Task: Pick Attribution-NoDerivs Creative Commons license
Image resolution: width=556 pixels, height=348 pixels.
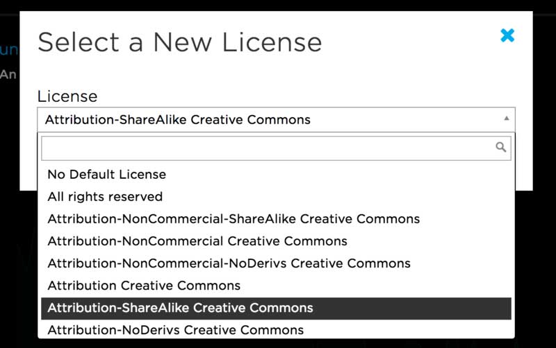Action: click(x=175, y=330)
